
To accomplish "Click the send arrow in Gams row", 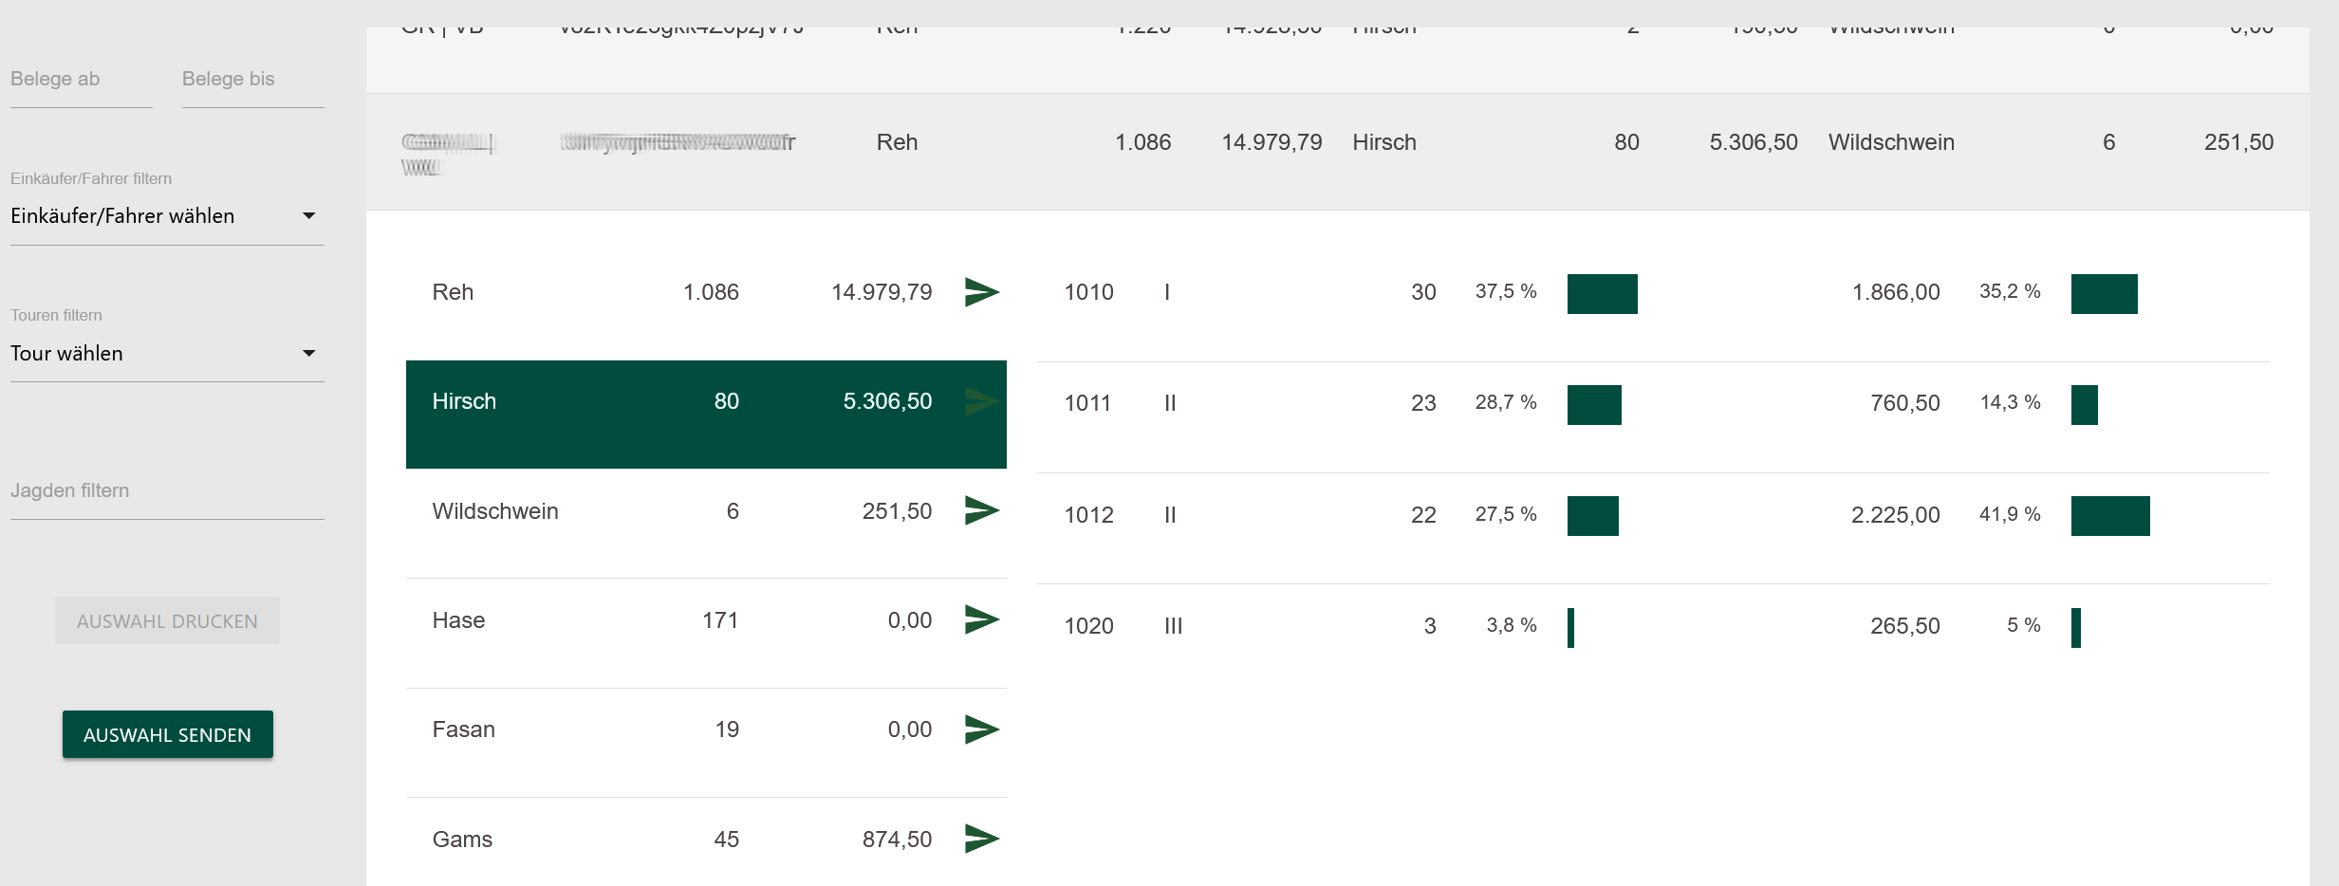I will [x=981, y=839].
